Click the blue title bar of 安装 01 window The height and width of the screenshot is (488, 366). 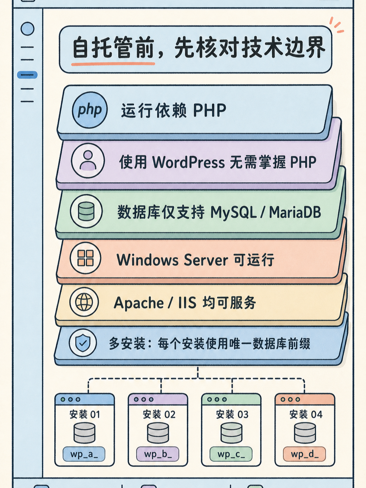point(85,399)
